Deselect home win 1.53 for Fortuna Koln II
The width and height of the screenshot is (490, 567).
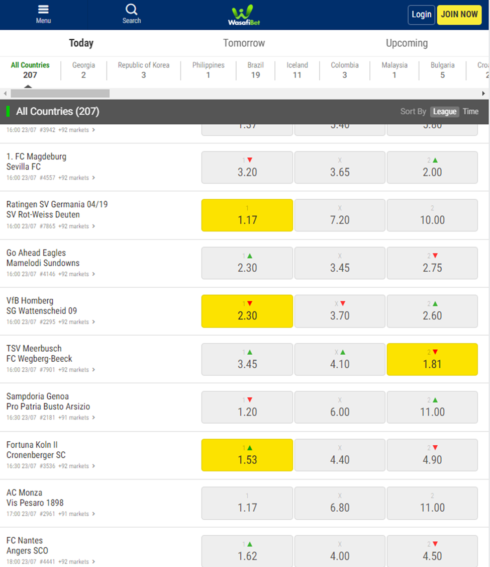click(x=247, y=455)
